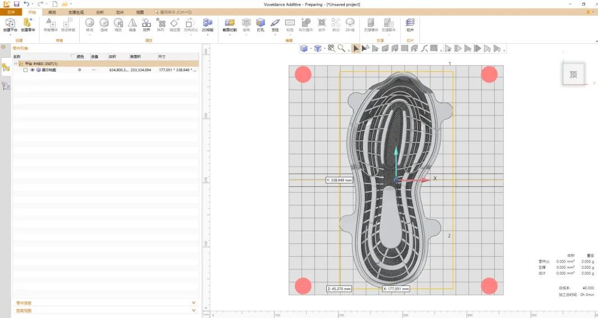Switch to the 切片 ribbon tab
Screen dimensions: 598x318
[120, 12]
